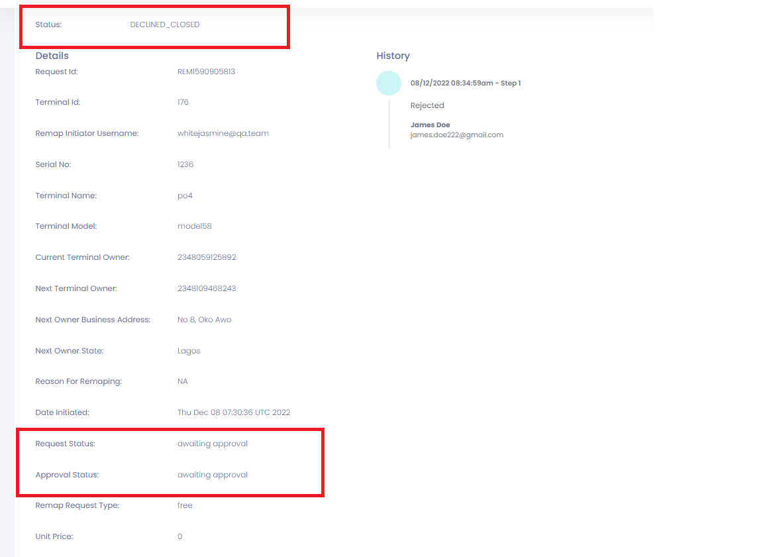Select Current Terminal Owner number 2348059125892
The width and height of the screenshot is (763, 557).
click(207, 257)
